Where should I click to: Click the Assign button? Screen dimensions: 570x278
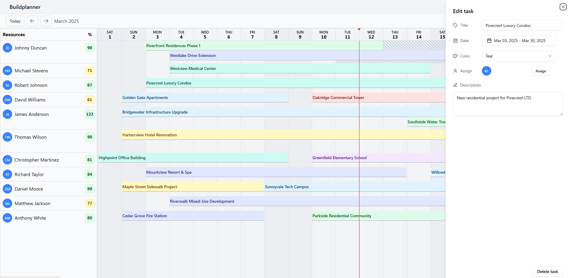tap(541, 71)
